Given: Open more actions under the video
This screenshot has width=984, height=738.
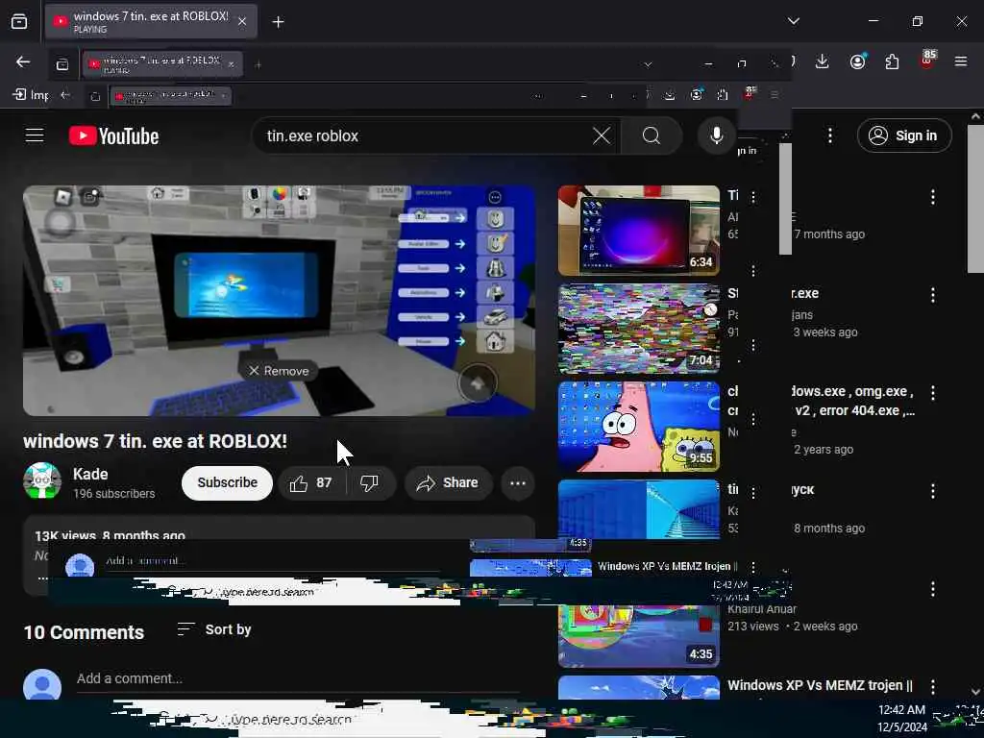Looking at the screenshot, I should (x=517, y=483).
